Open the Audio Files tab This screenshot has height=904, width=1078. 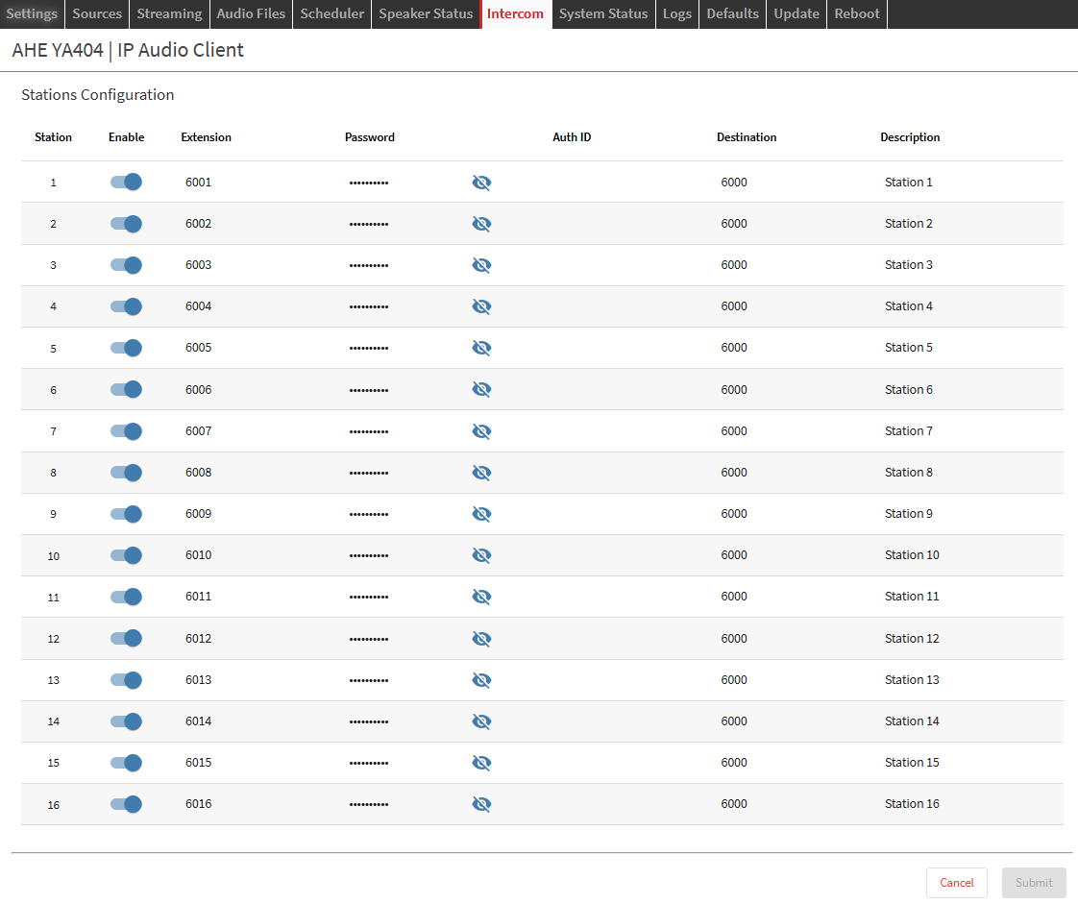point(251,14)
